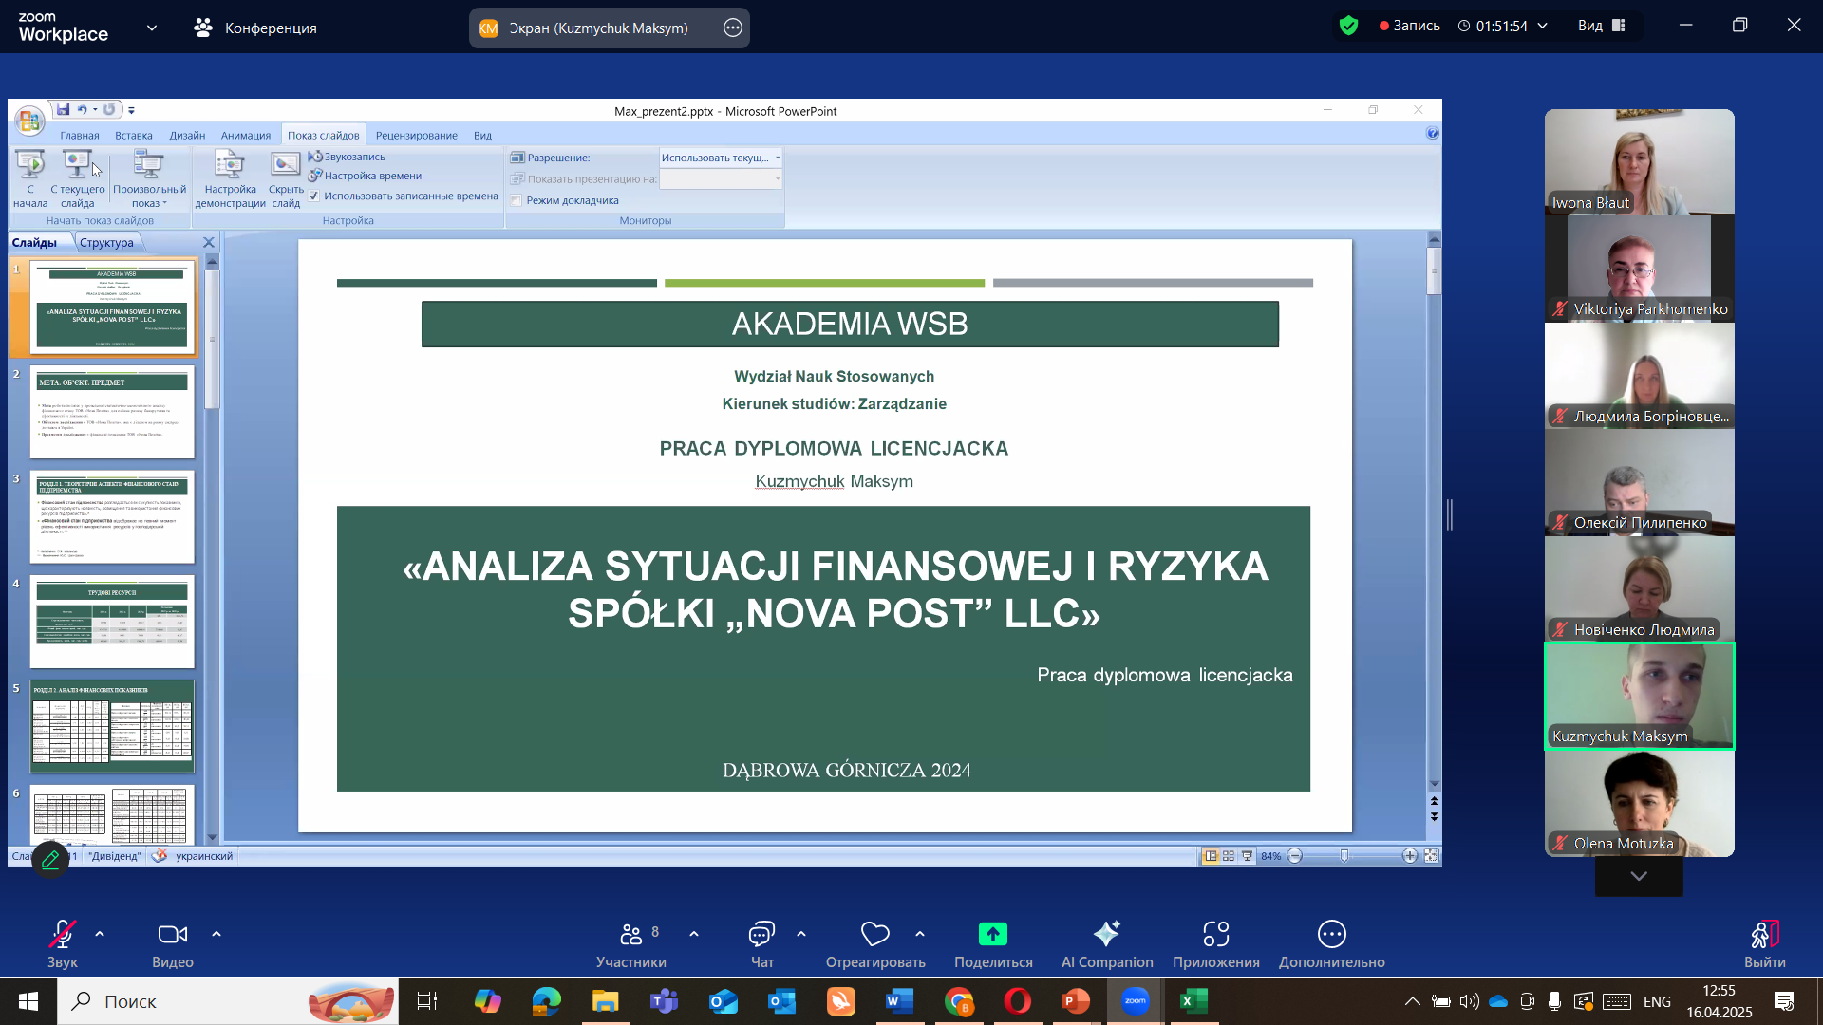The width and height of the screenshot is (1823, 1025).
Task: Switch to the Структура outline tab
Action: tap(106, 243)
